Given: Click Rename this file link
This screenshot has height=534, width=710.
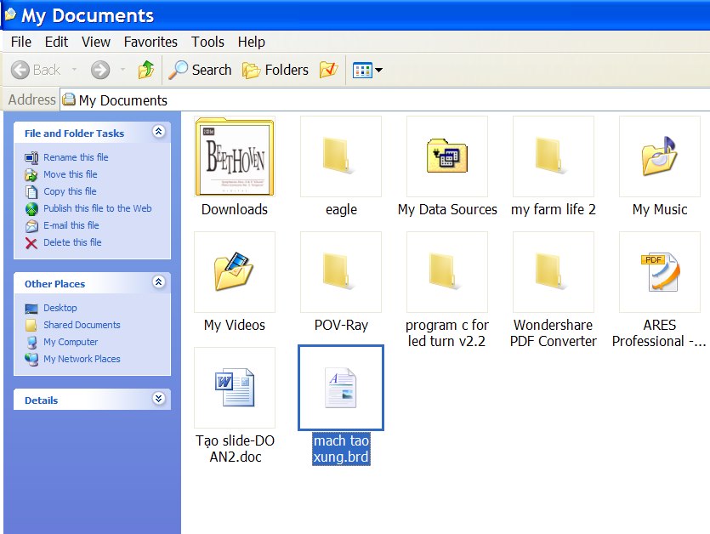Looking at the screenshot, I should (x=76, y=157).
